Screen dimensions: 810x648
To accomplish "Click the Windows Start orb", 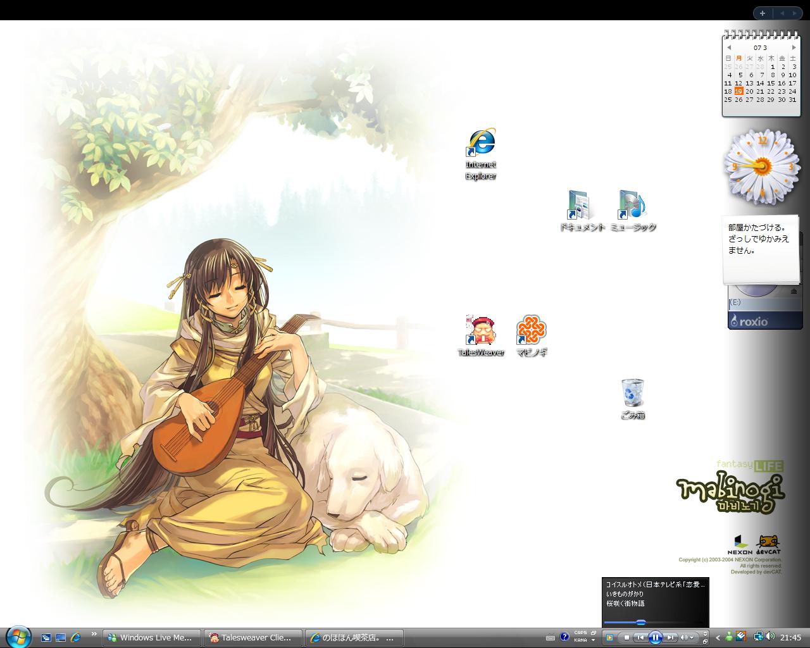I will pyautogui.click(x=18, y=637).
